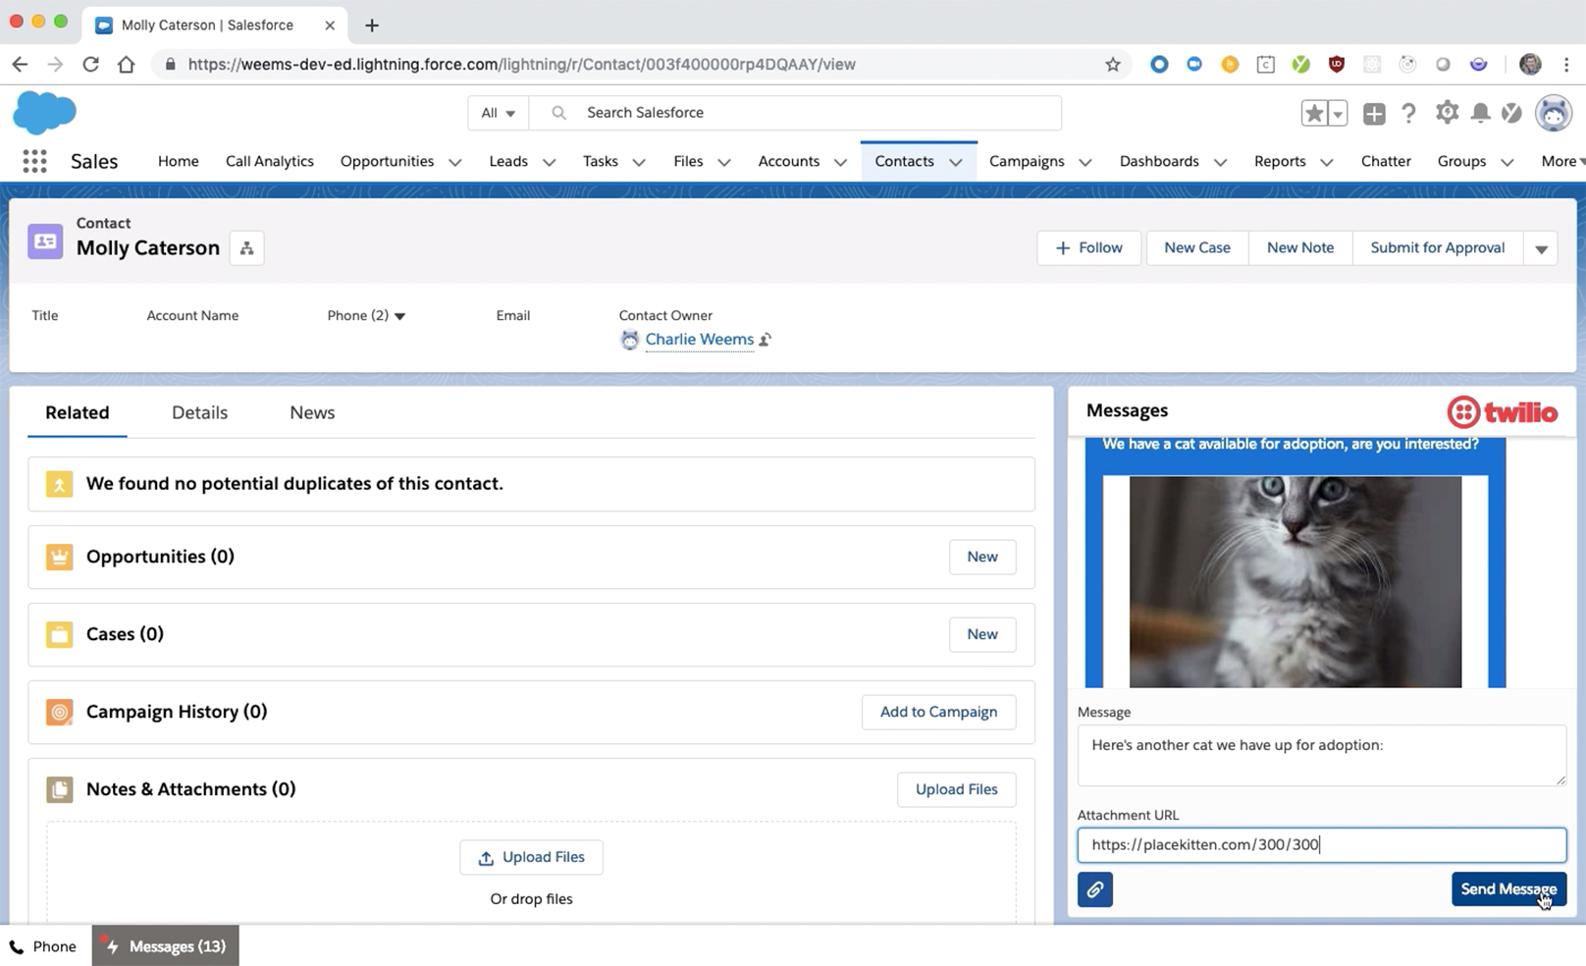Viewport: 1586px width, 966px height.
Task: Expand the Campaigns nav dropdown chevron
Action: tap(1085, 162)
